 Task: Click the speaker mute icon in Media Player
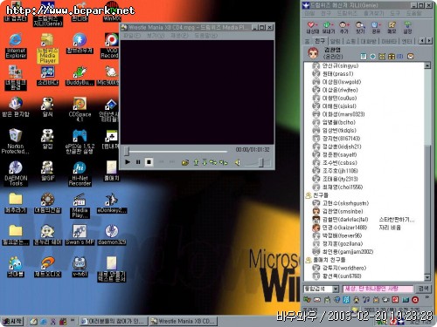coord(238,162)
